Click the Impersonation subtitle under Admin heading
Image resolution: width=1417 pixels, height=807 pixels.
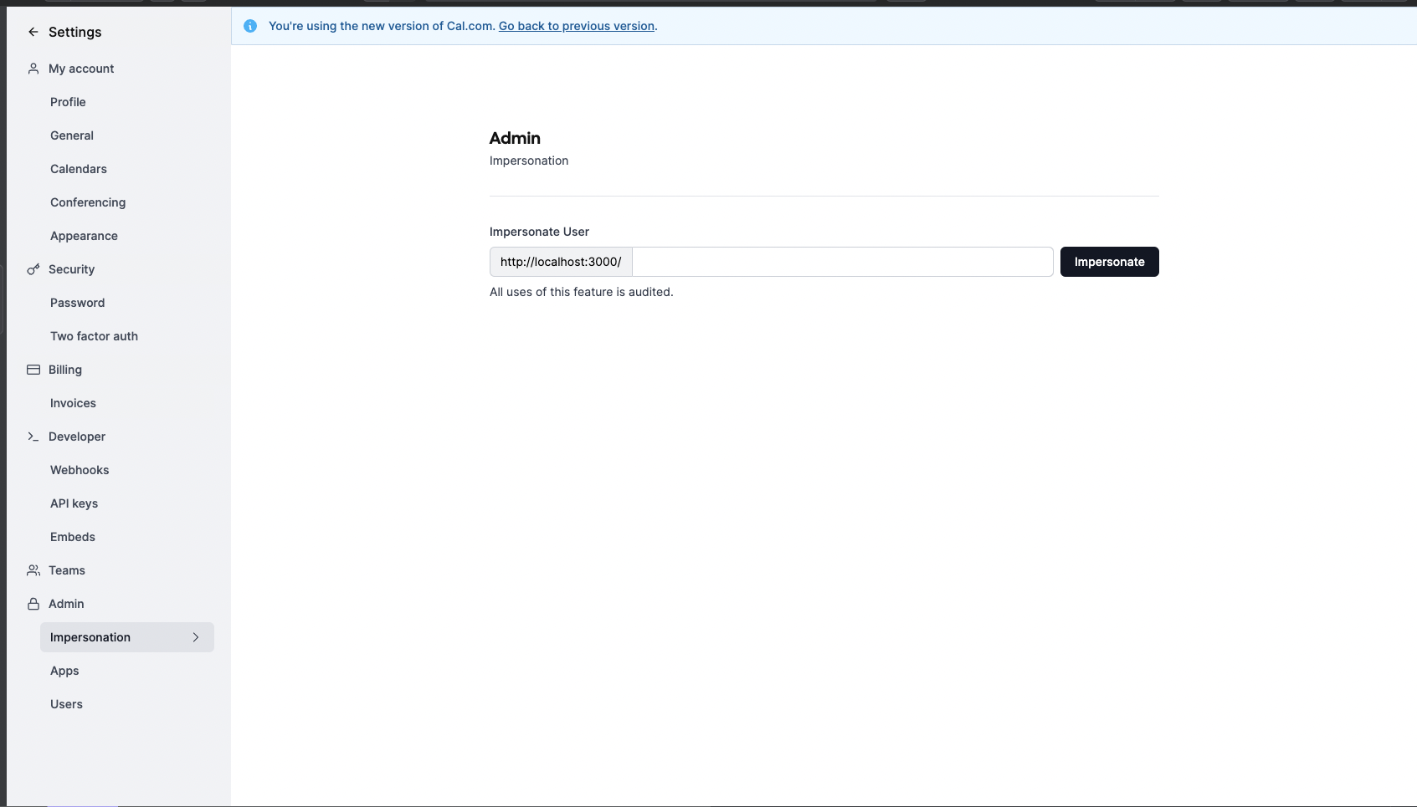pyautogui.click(x=529, y=161)
